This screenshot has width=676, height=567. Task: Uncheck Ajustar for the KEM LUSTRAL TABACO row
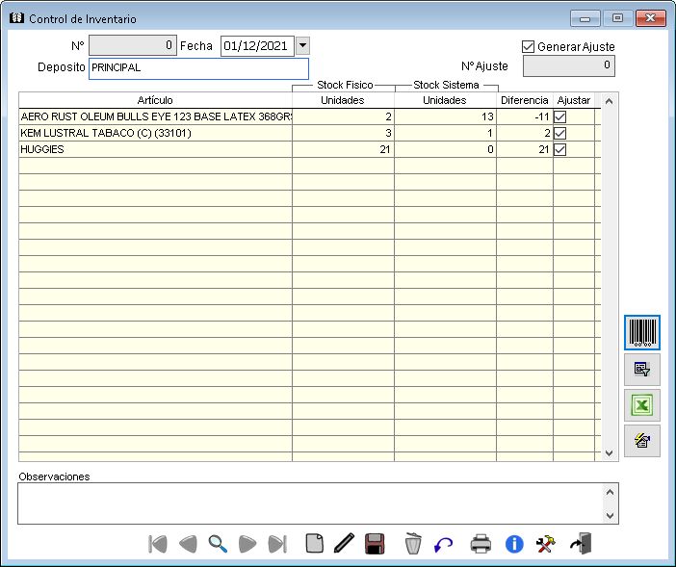[x=560, y=133]
